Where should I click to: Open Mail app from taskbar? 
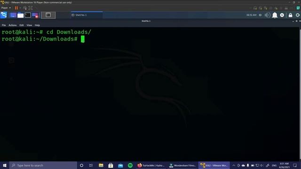[120, 165]
